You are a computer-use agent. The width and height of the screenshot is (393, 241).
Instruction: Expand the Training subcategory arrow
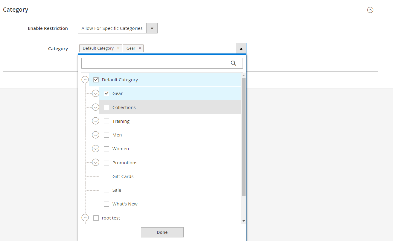[95, 121]
